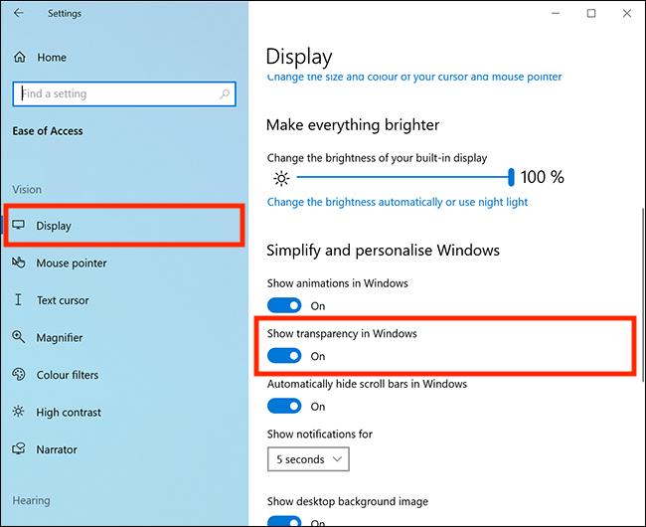Image resolution: width=646 pixels, height=527 pixels.
Task: Open the Text cursor category label
Action: 63,300
